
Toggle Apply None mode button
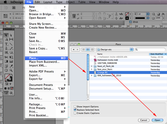[12, 88]
